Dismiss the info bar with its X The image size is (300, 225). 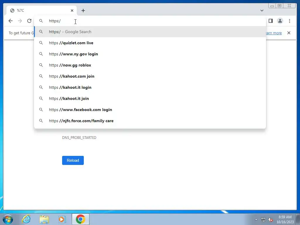289,33
